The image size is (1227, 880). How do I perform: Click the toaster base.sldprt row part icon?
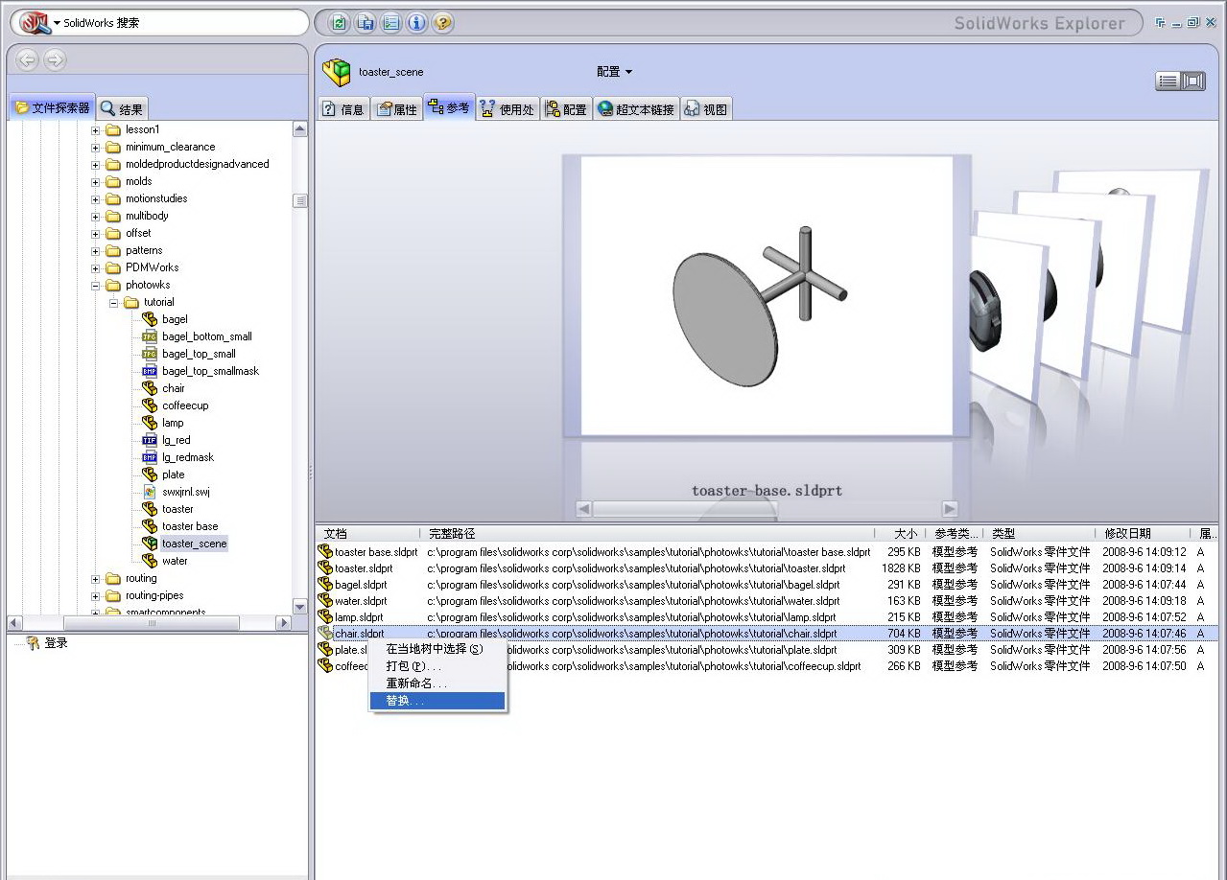325,552
